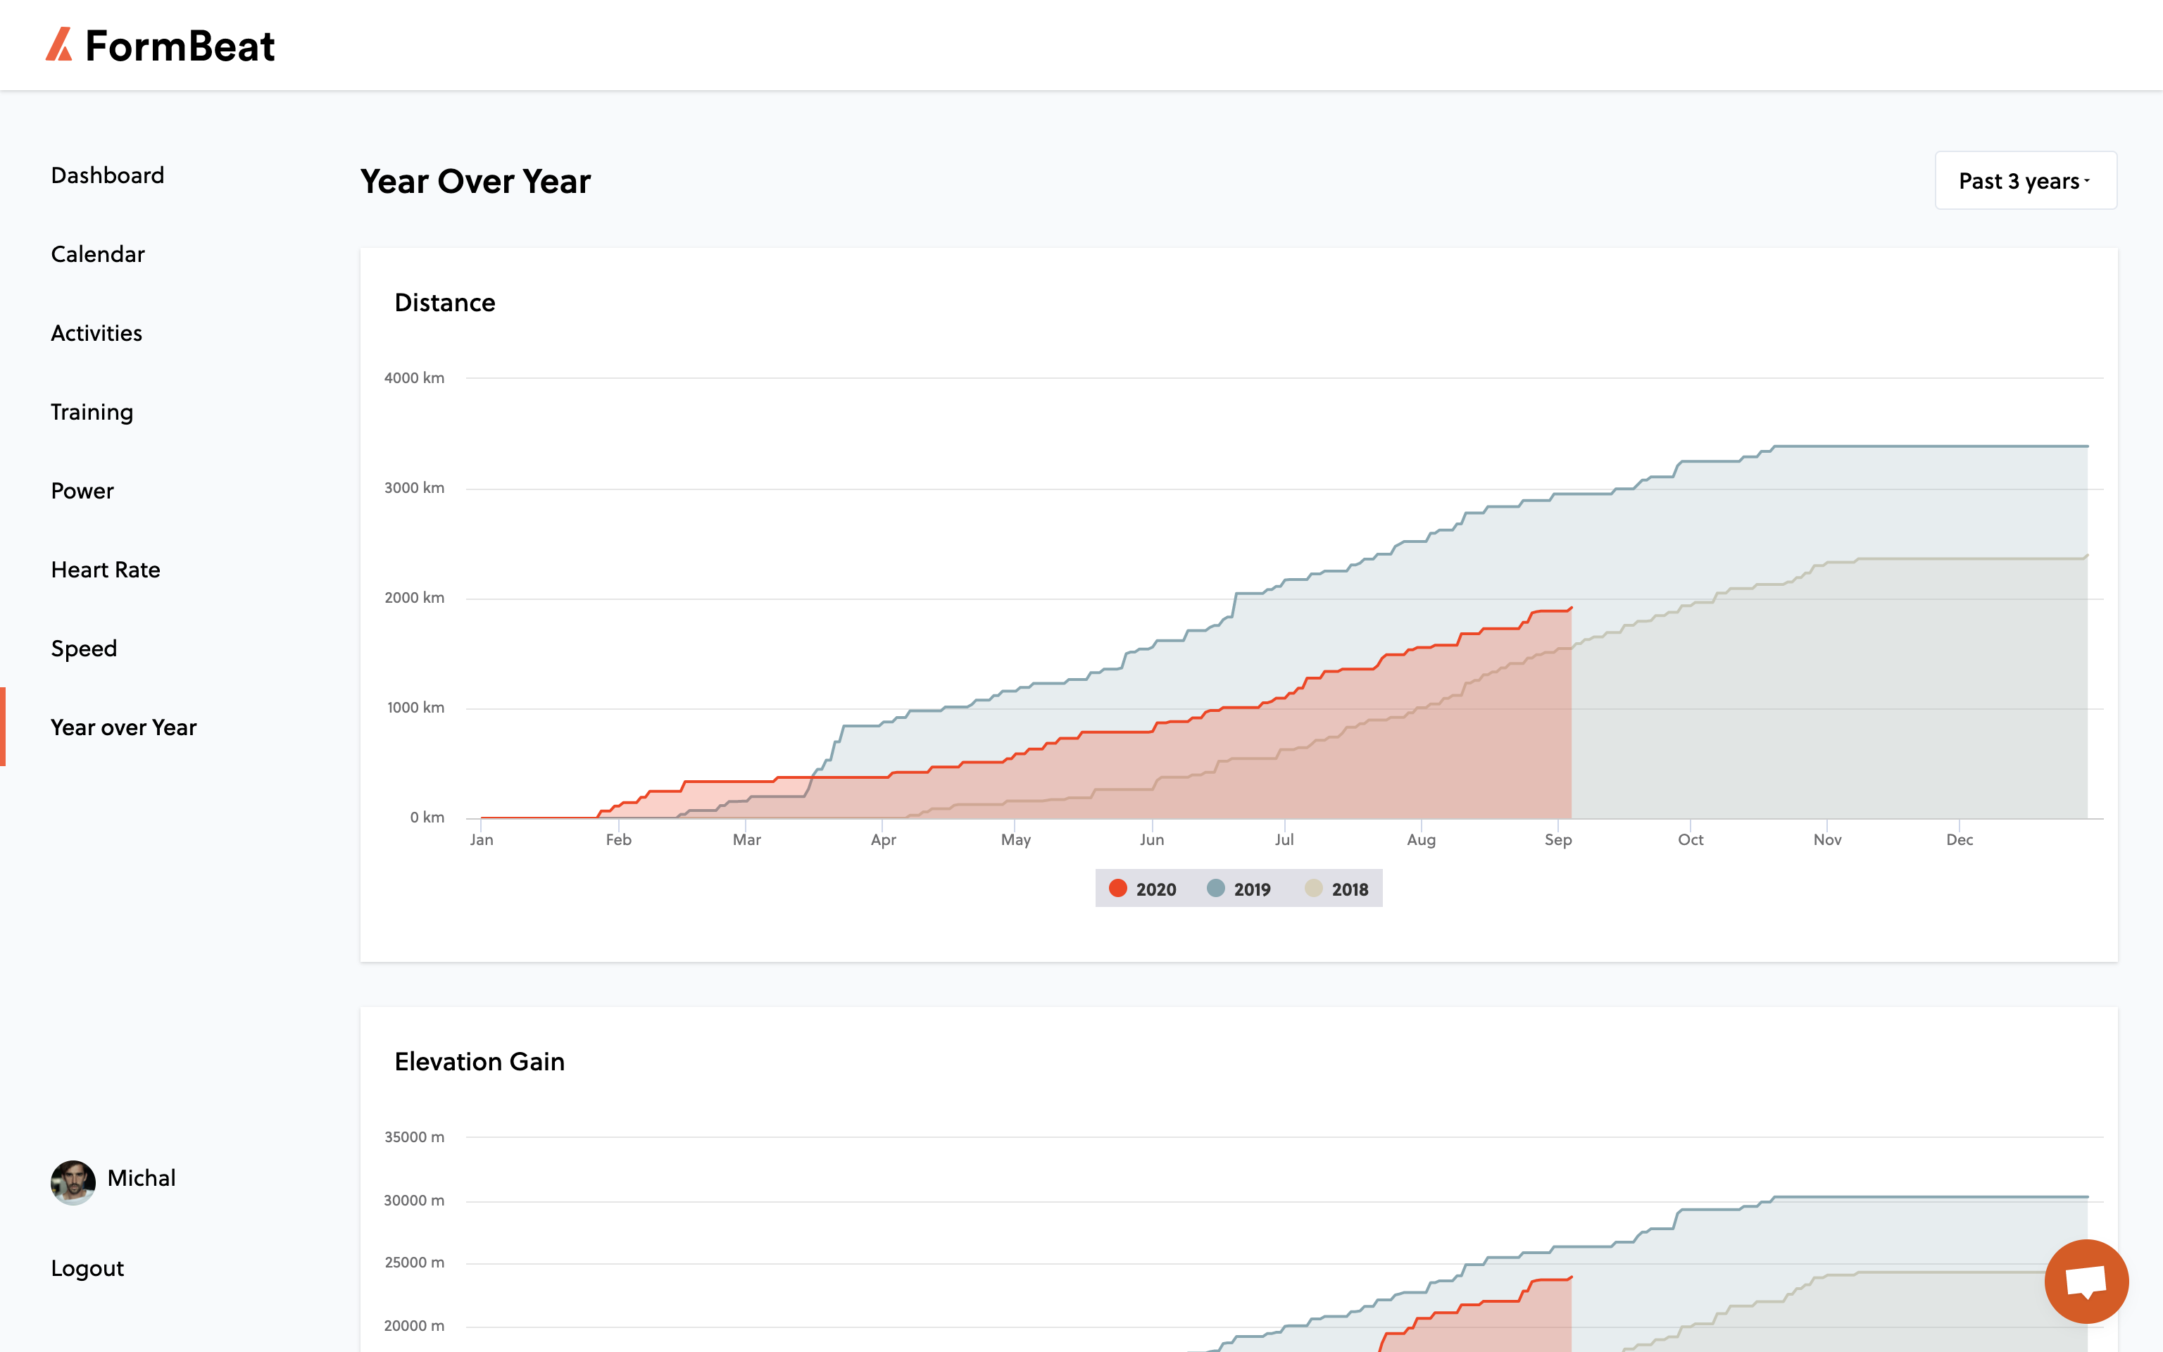This screenshot has width=2163, height=1352.
Task: Open the Heart Rate page
Action: coord(106,570)
